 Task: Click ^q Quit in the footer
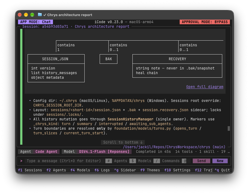[x=222, y=170]
